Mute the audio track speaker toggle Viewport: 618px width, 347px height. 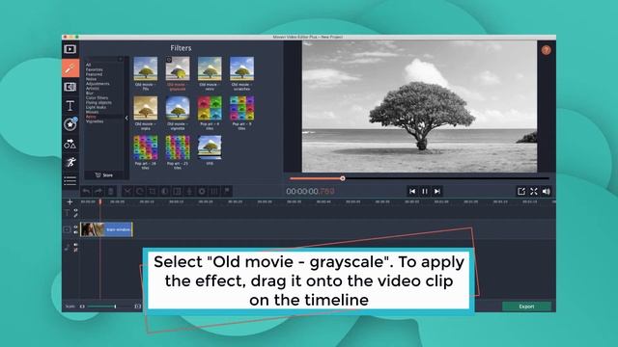tap(75, 245)
